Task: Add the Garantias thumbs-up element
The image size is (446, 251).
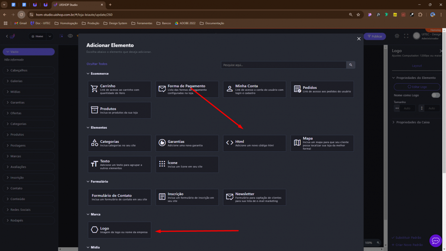Action: click(x=187, y=143)
